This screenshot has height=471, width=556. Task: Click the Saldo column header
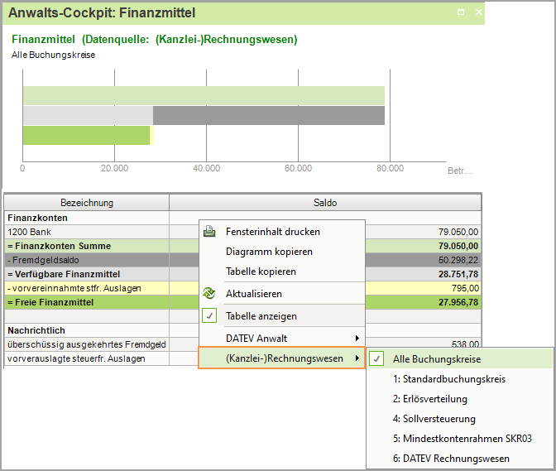(324, 203)
